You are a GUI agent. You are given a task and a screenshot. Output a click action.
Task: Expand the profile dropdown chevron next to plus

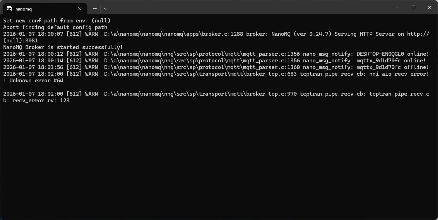click(x=105, y=9)
